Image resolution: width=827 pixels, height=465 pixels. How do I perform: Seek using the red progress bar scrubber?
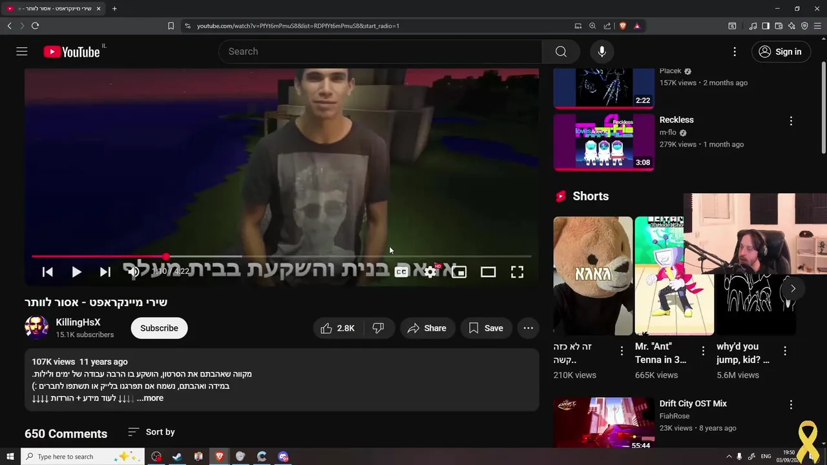[x=166, y=256]
